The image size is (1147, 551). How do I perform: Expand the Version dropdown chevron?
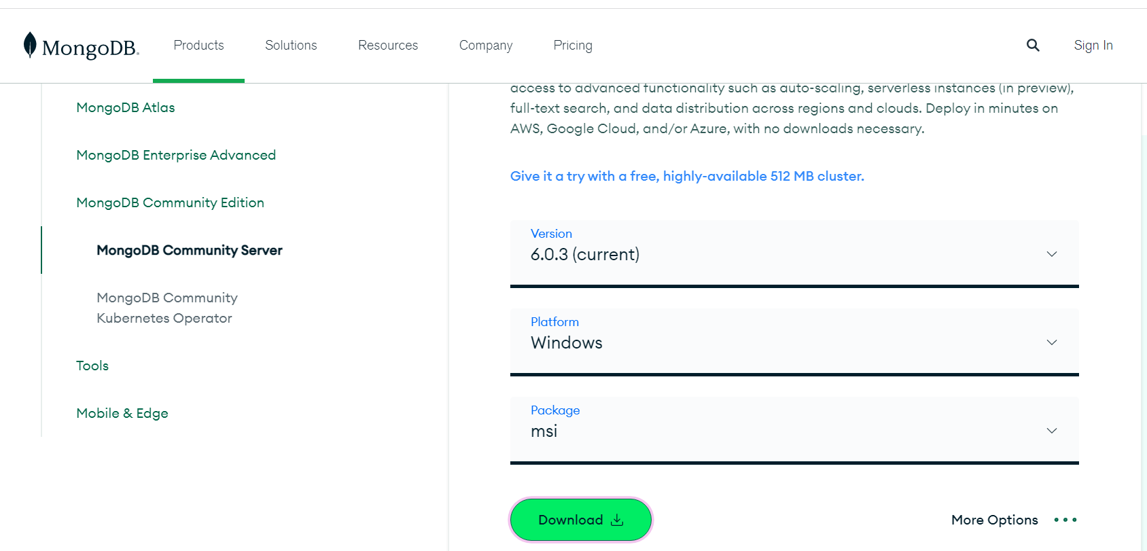pyautogui.click(x=1052, y=254)
